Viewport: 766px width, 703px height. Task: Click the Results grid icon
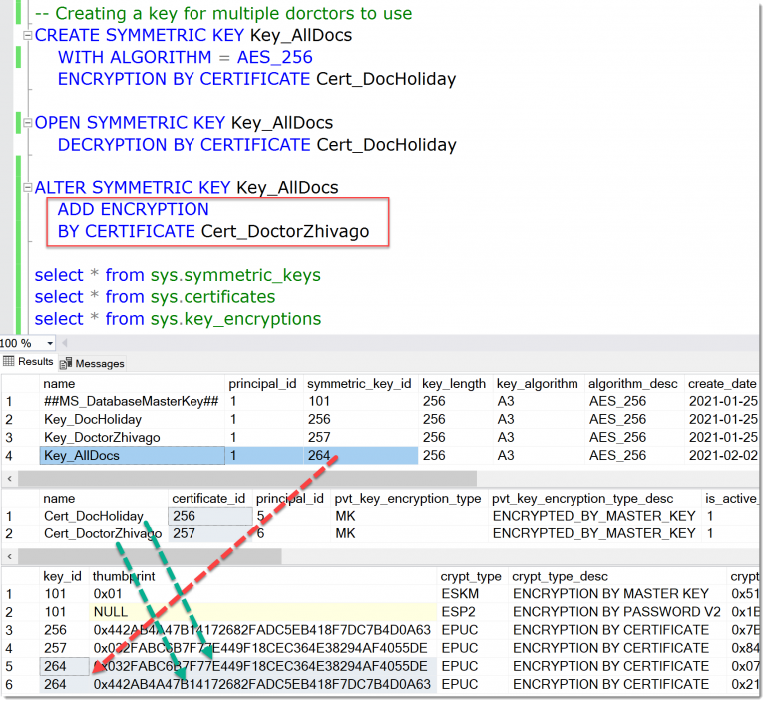[9, 362]
